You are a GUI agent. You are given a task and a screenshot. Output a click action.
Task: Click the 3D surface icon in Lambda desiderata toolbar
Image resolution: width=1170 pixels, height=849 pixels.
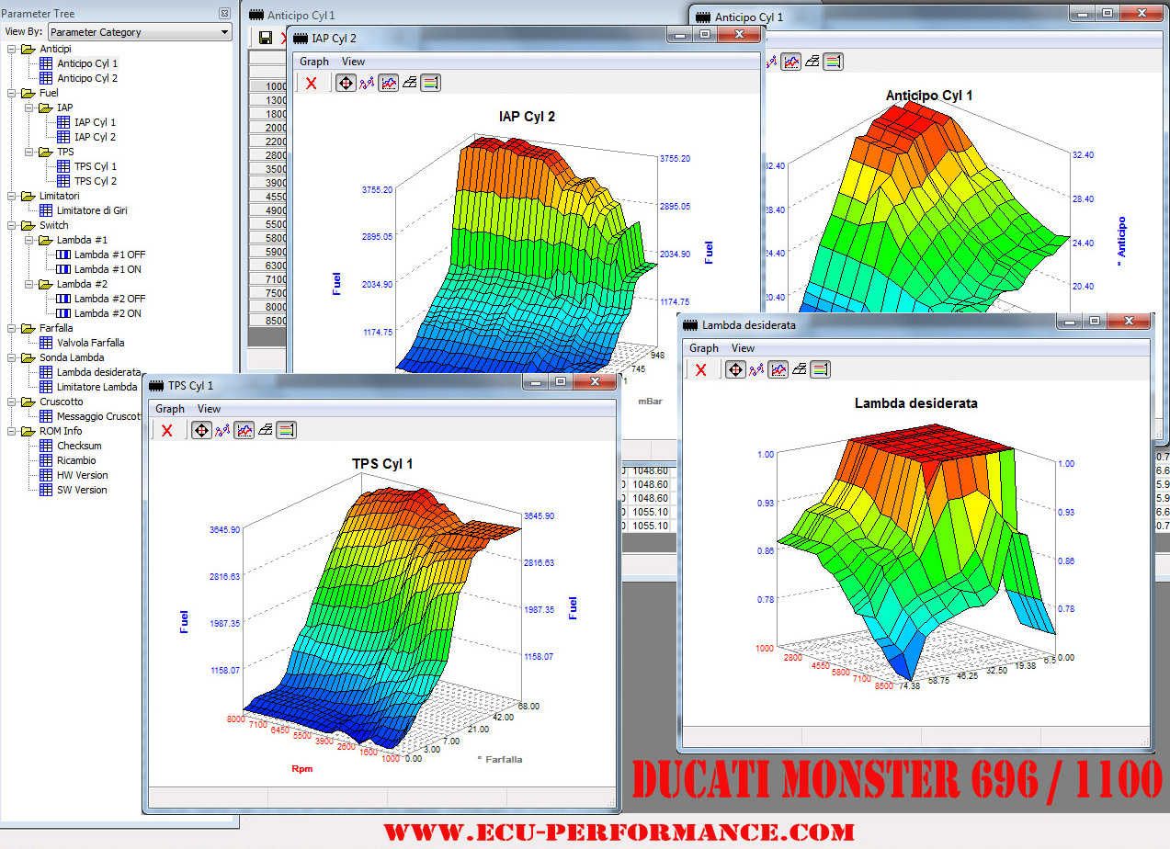tap(800, 369)
